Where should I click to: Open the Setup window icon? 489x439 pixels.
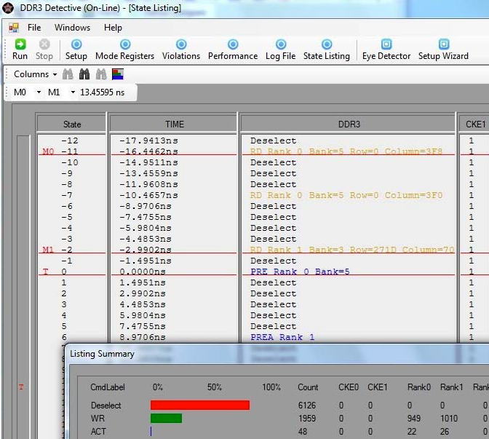(76, 44)
